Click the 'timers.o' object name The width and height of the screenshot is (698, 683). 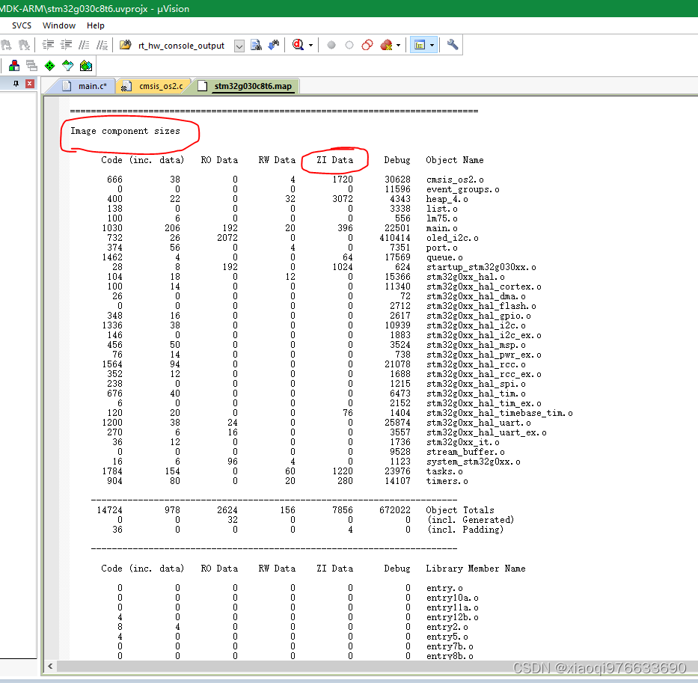pyautogui.click(x=447, y=481)
